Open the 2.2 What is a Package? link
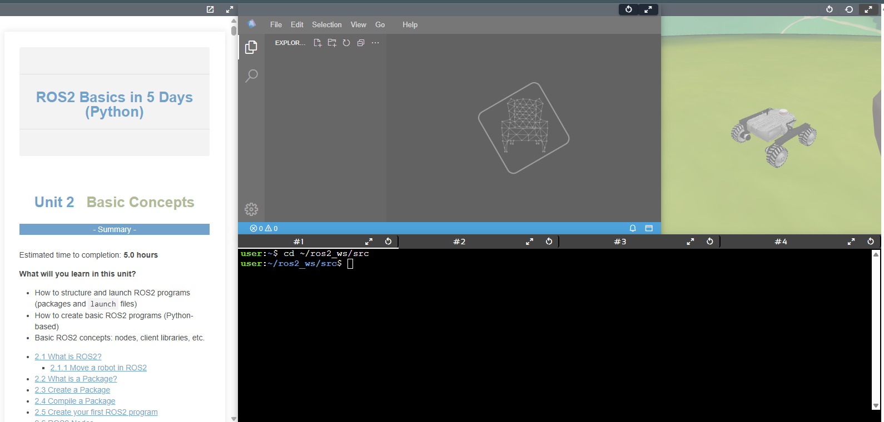The width and height of the screenshot is (884, 422). [x=76, y=379]
